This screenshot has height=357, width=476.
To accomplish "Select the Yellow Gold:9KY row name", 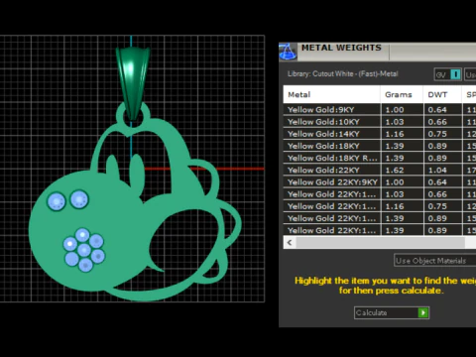I will [x=320, y=110].
